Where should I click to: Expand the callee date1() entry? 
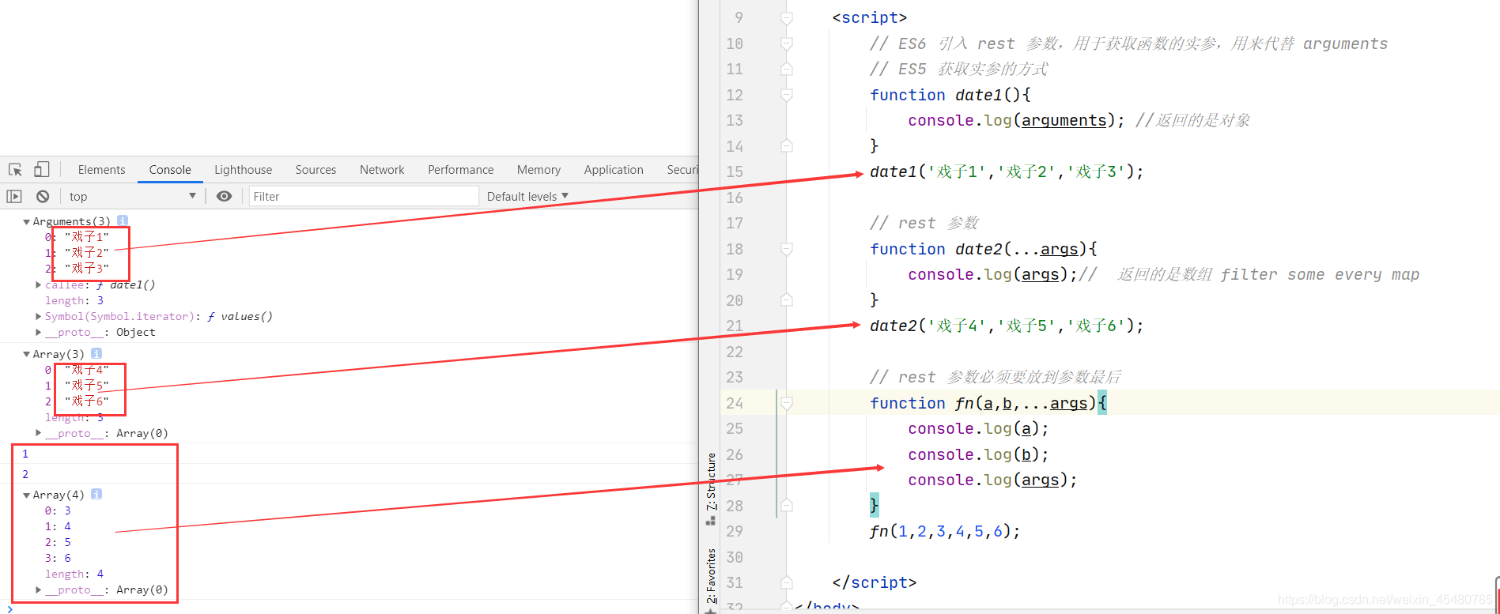[x=38, y=284]
